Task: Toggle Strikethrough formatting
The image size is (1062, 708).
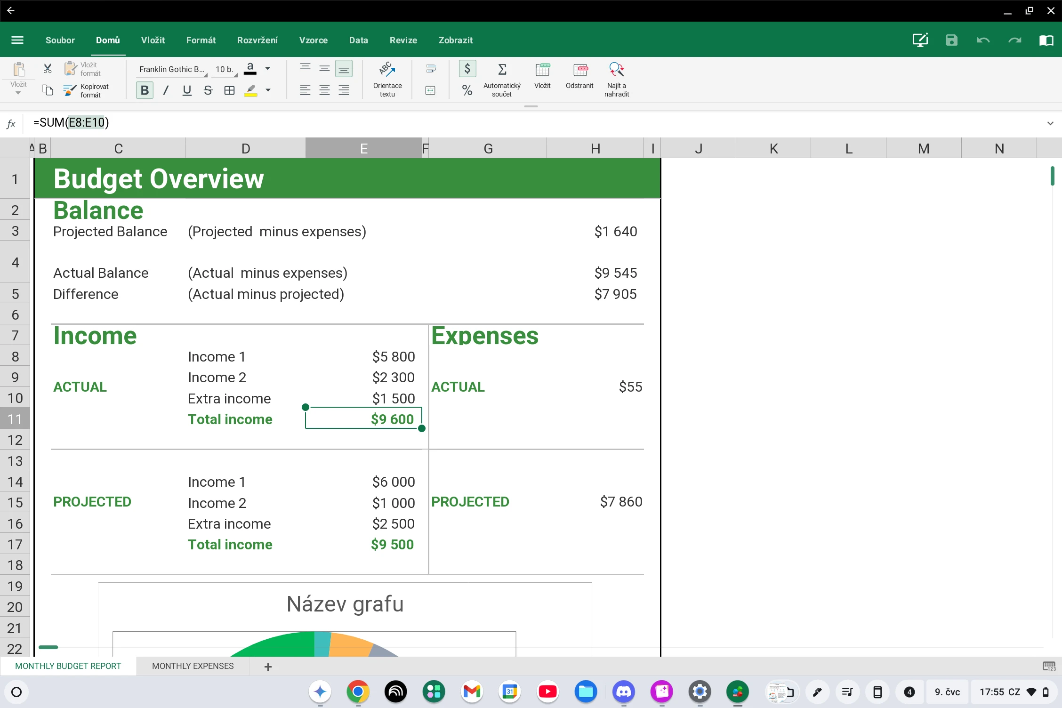Action: (x=208, y=90)
